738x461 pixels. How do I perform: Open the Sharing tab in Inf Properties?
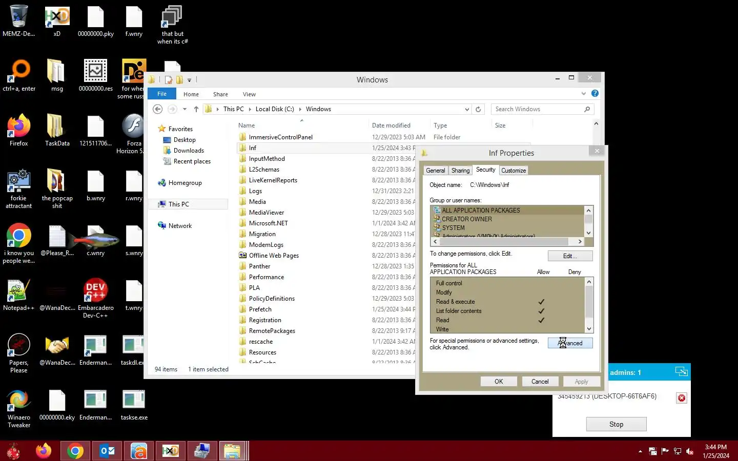[460, 171]
